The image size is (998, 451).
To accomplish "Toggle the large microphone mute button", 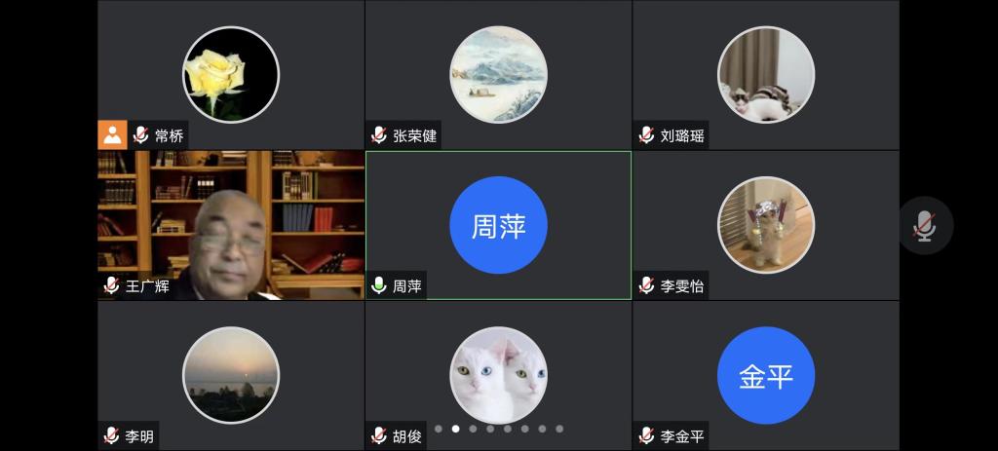I will pos(926,225).
